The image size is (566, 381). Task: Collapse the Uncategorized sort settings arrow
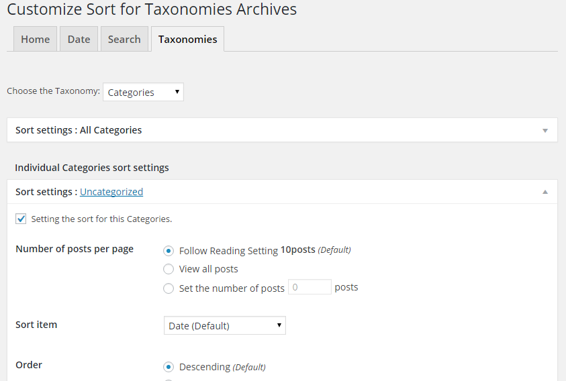click(545, 192)
